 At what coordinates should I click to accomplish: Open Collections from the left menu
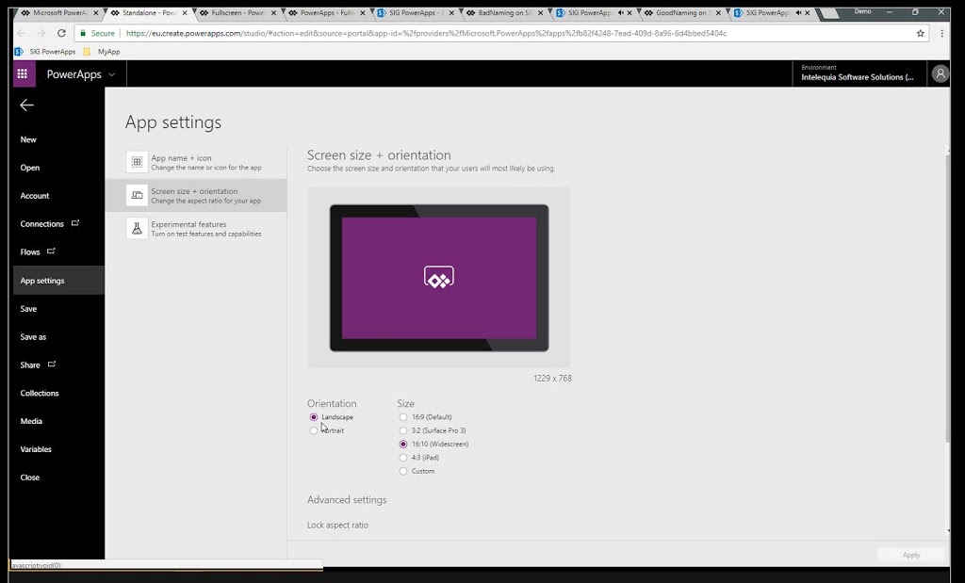point(40,393)
